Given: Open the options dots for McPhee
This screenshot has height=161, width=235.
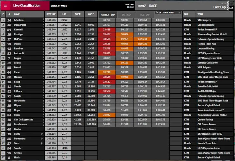Looking at the screenshot, I should click(44, 39).
